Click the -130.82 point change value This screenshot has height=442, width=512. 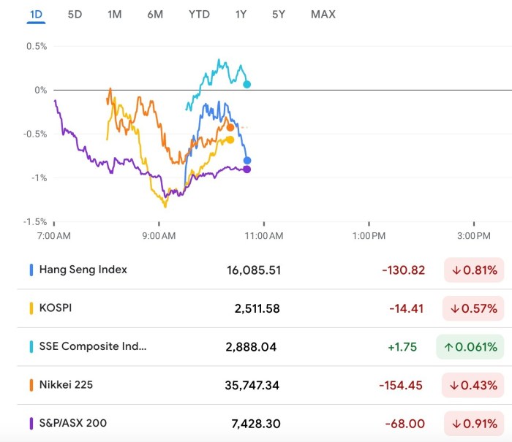click(404, 270)
